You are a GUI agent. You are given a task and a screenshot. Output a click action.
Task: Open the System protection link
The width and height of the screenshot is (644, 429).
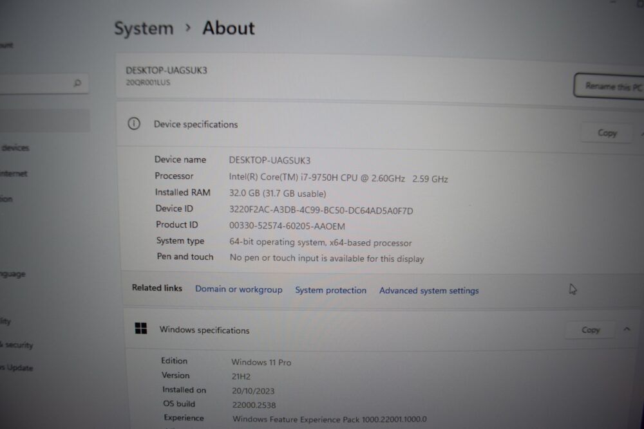click(x=330, y=290)
